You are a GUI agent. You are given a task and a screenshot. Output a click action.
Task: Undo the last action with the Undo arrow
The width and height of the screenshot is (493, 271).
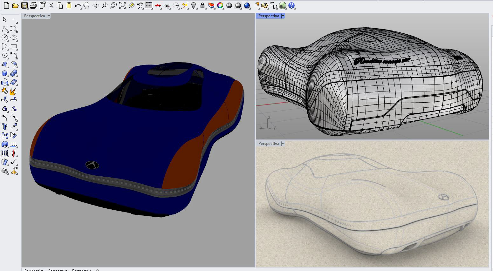78,5
